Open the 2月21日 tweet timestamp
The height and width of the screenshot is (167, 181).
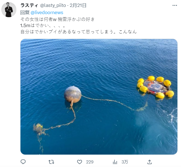(78, 5)
